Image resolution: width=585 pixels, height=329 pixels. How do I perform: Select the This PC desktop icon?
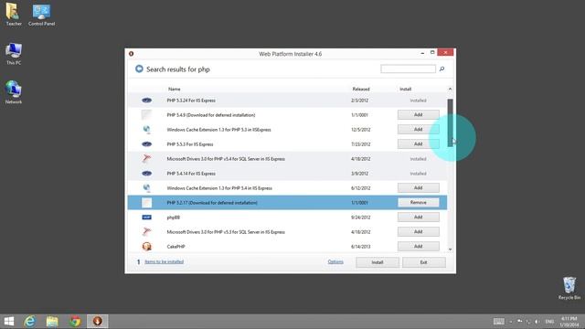[x=14, y=54]
